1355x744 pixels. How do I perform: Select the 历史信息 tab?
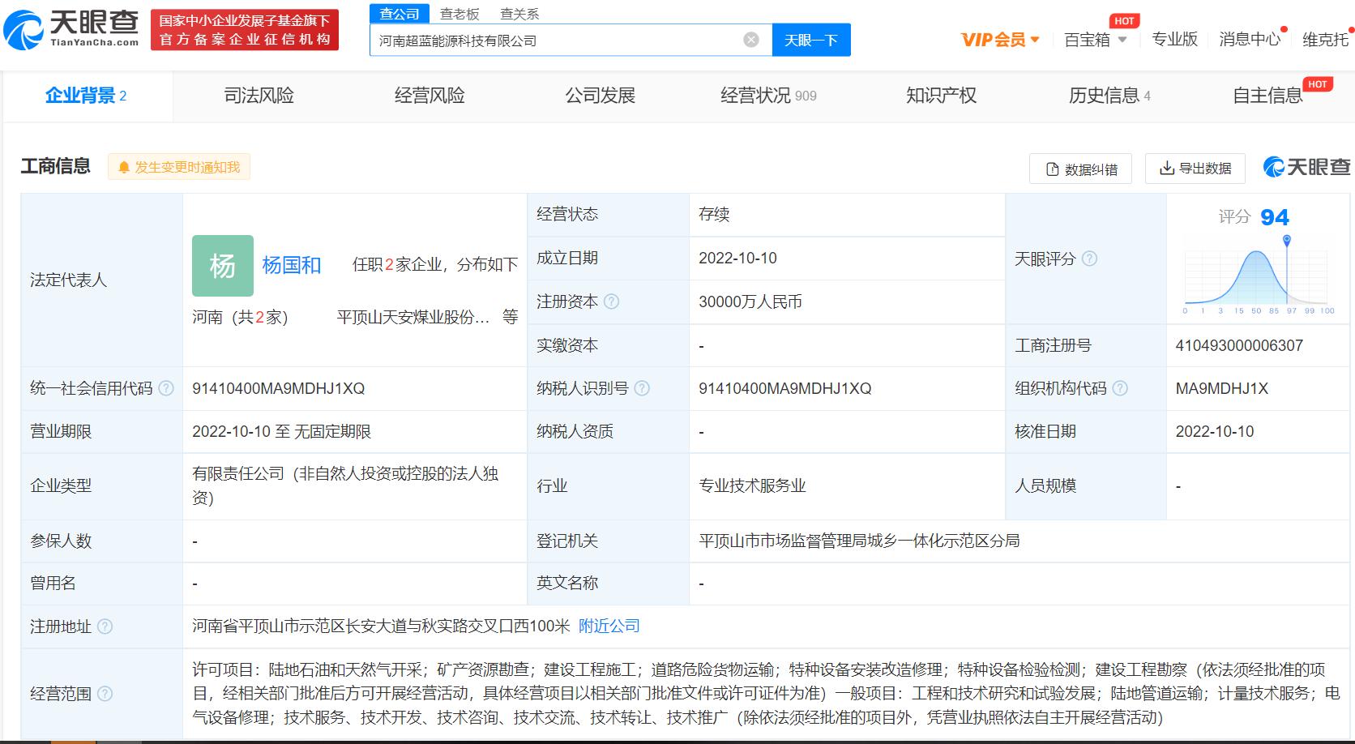click(x=1109, y=96)
